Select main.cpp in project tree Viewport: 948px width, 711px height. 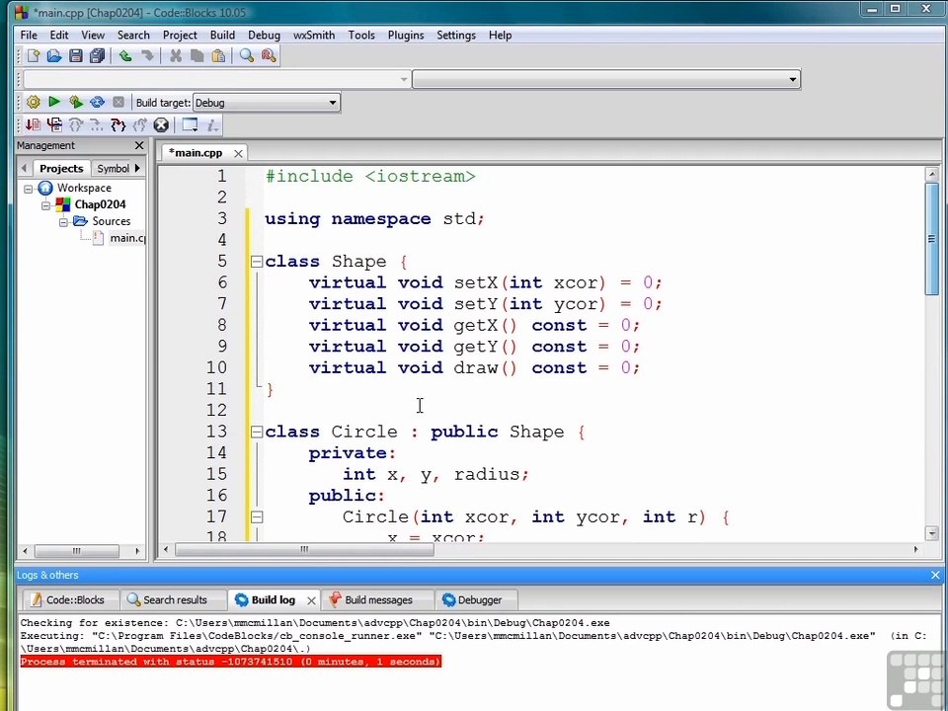pyautogui.click(x=126, y=238)
